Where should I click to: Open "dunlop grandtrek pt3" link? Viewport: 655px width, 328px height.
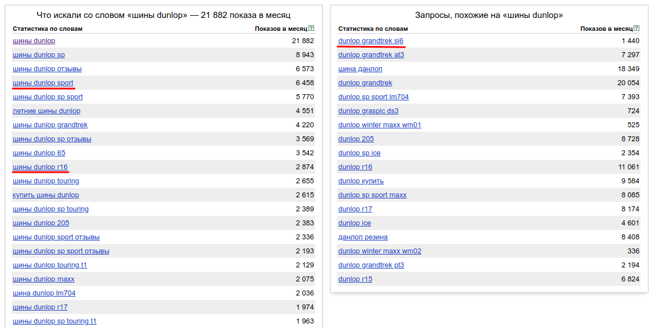pyautogui.click(x=371, y=265)
